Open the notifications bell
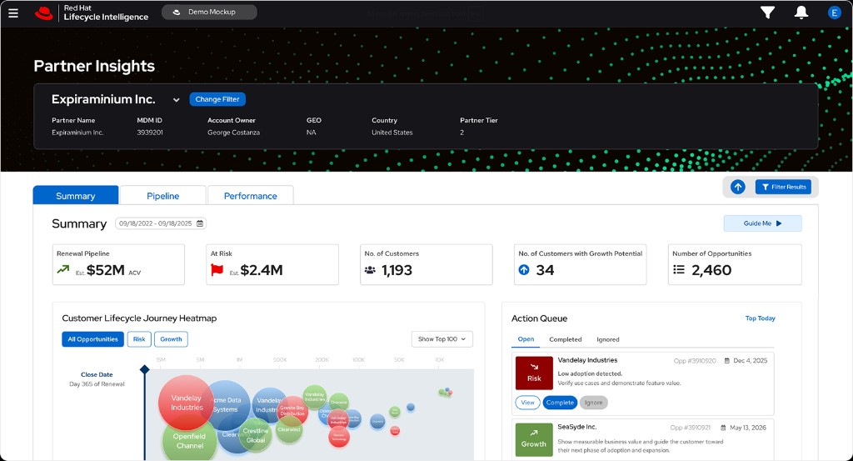The height and width of the screenshot is (461, 853). (x=801, y=13)
